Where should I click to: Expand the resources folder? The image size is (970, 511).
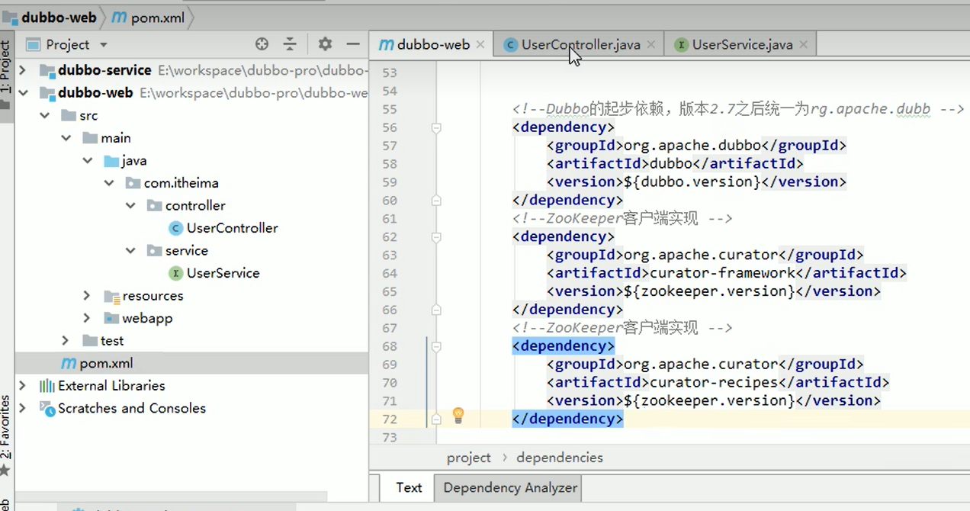87,296
